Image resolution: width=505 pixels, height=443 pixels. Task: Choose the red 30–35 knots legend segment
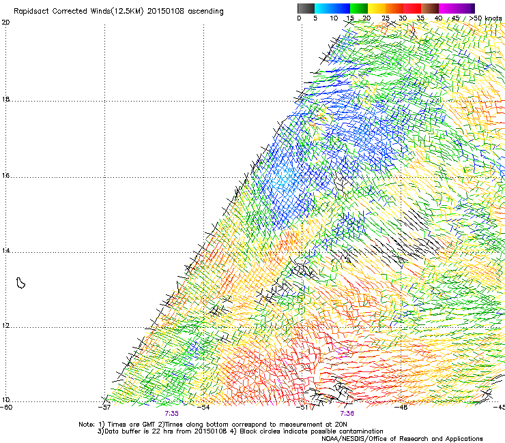click(x=412, y=8)
